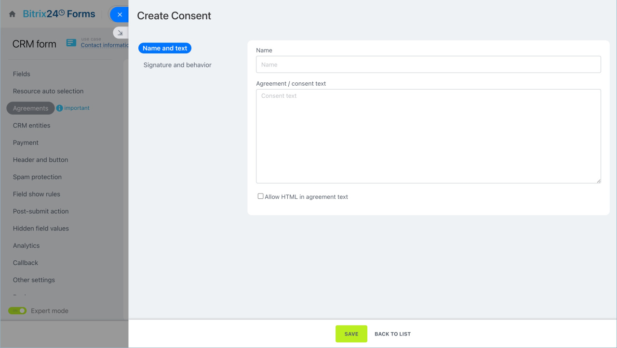Select the Name and text tab

(x=165, y=48)
